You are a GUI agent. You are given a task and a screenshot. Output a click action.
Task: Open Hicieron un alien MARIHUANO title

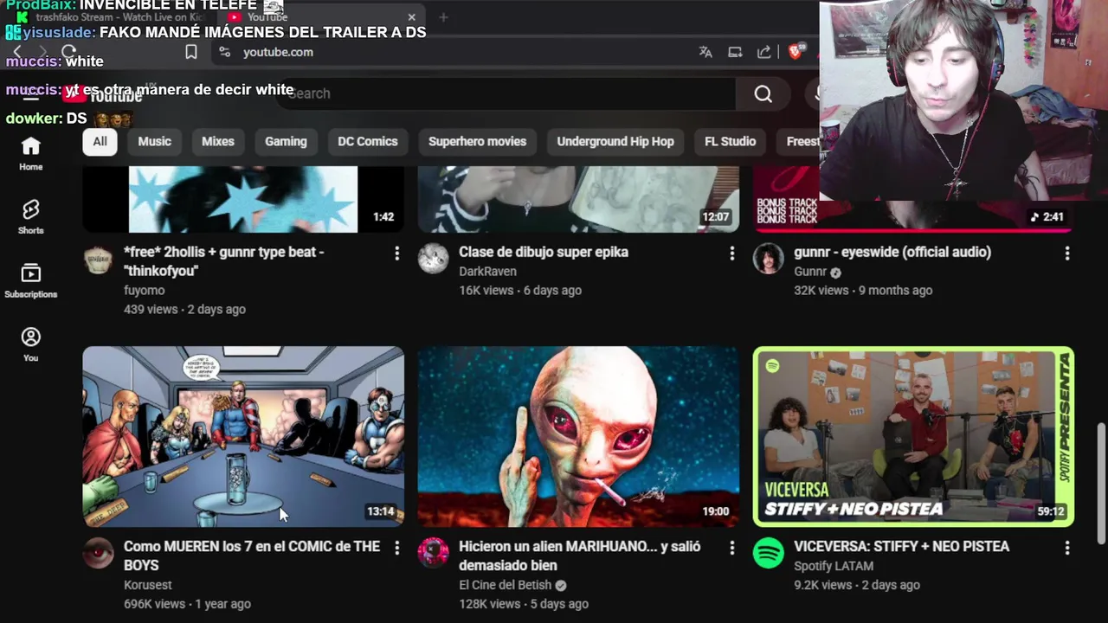[580, 556]
